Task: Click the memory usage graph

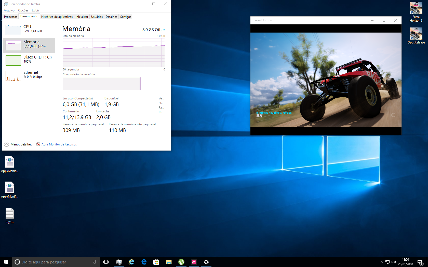Action: pos(114,53)
